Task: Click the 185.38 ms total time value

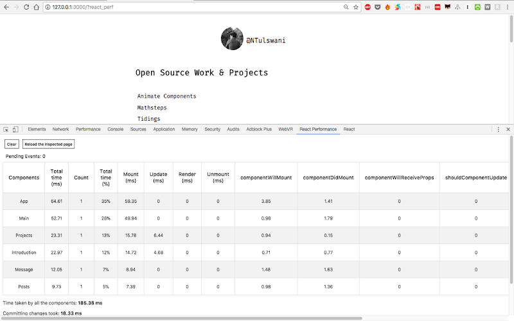Action: point(90,303)
